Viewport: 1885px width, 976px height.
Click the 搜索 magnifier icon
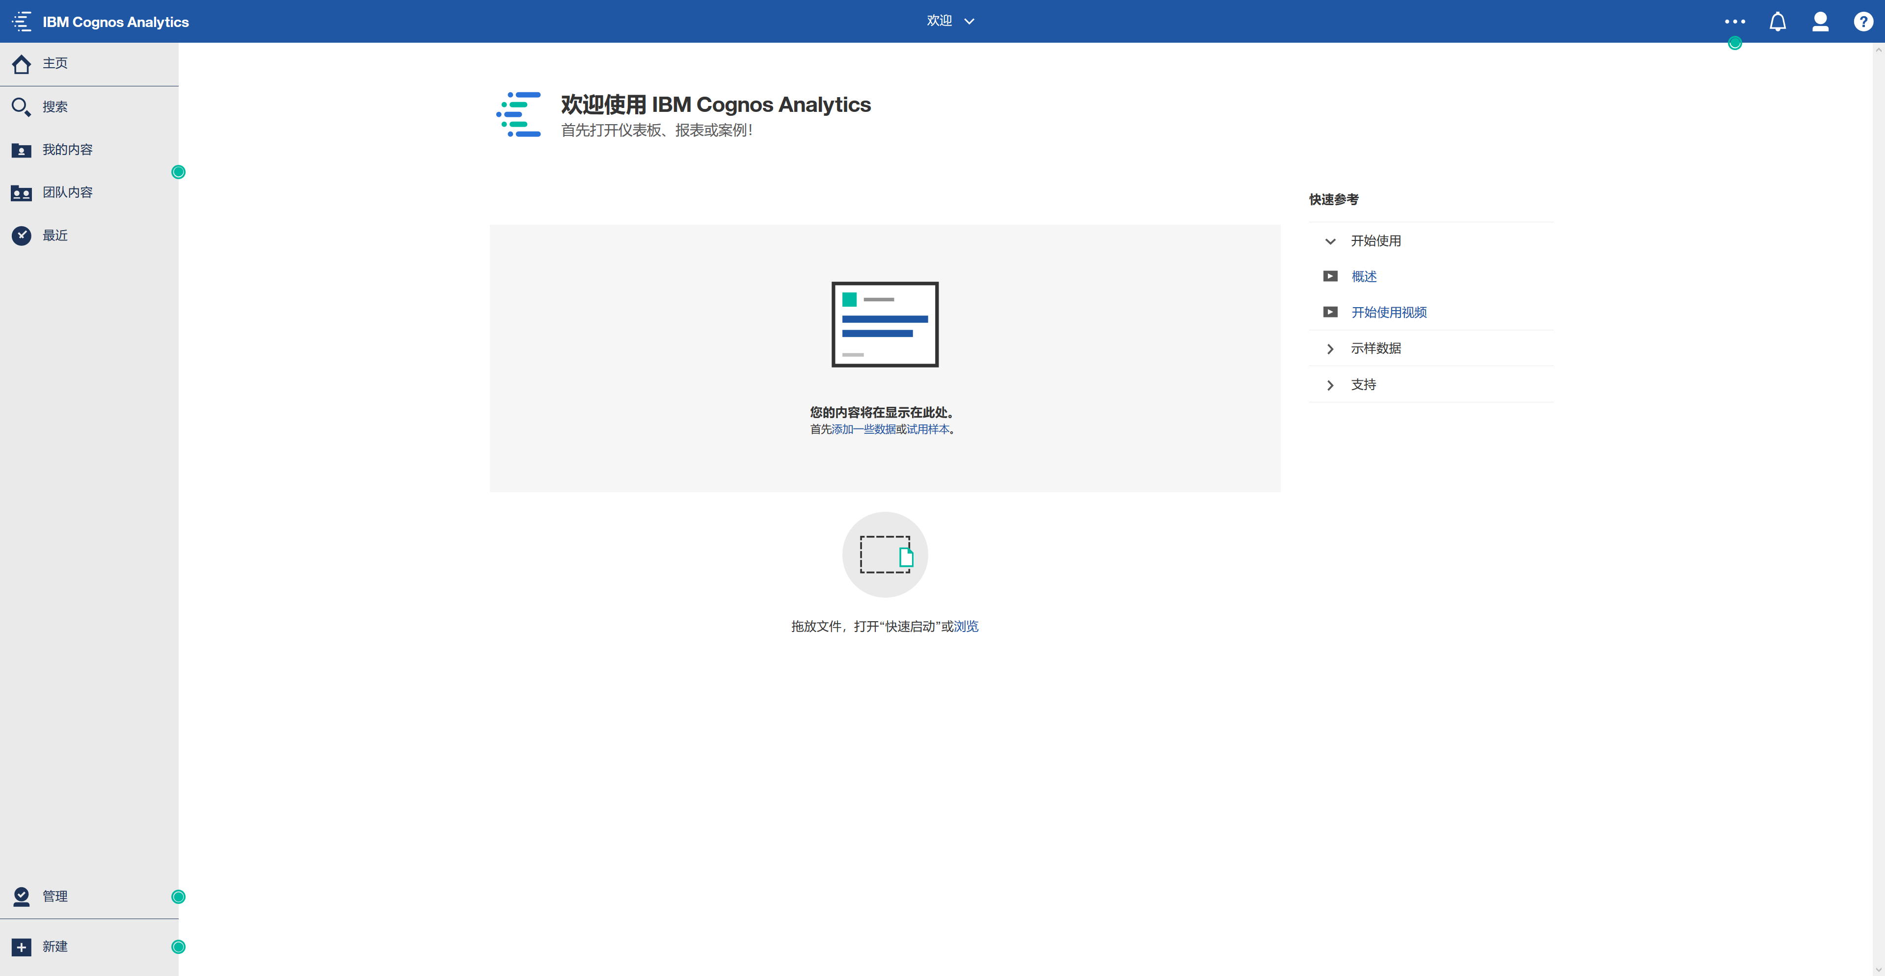coord(21,107)
